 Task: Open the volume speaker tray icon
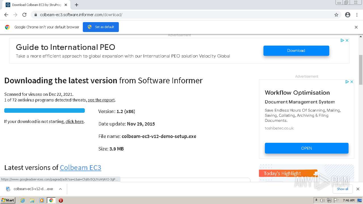click(322, 200)
